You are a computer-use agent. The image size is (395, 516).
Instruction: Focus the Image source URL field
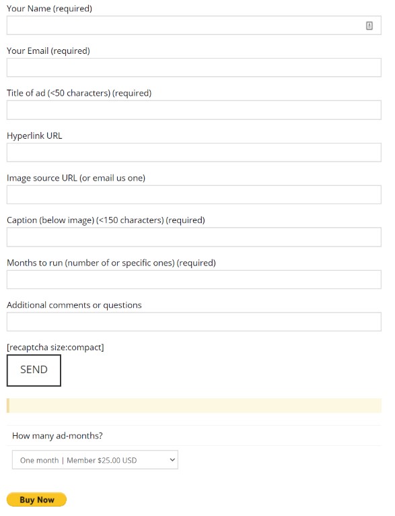(194, 195)
